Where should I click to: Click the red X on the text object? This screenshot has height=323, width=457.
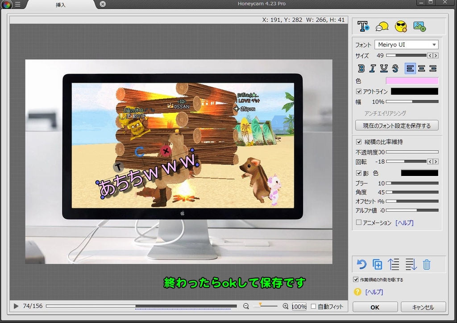[x=166, y=151]
